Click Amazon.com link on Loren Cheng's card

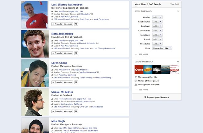pyautogui.click(x=64, y=70)
